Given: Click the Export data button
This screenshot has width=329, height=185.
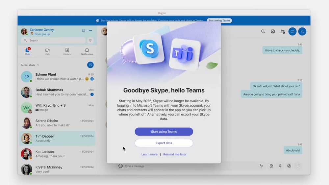Looking at the screenshot, I should 164,143.
